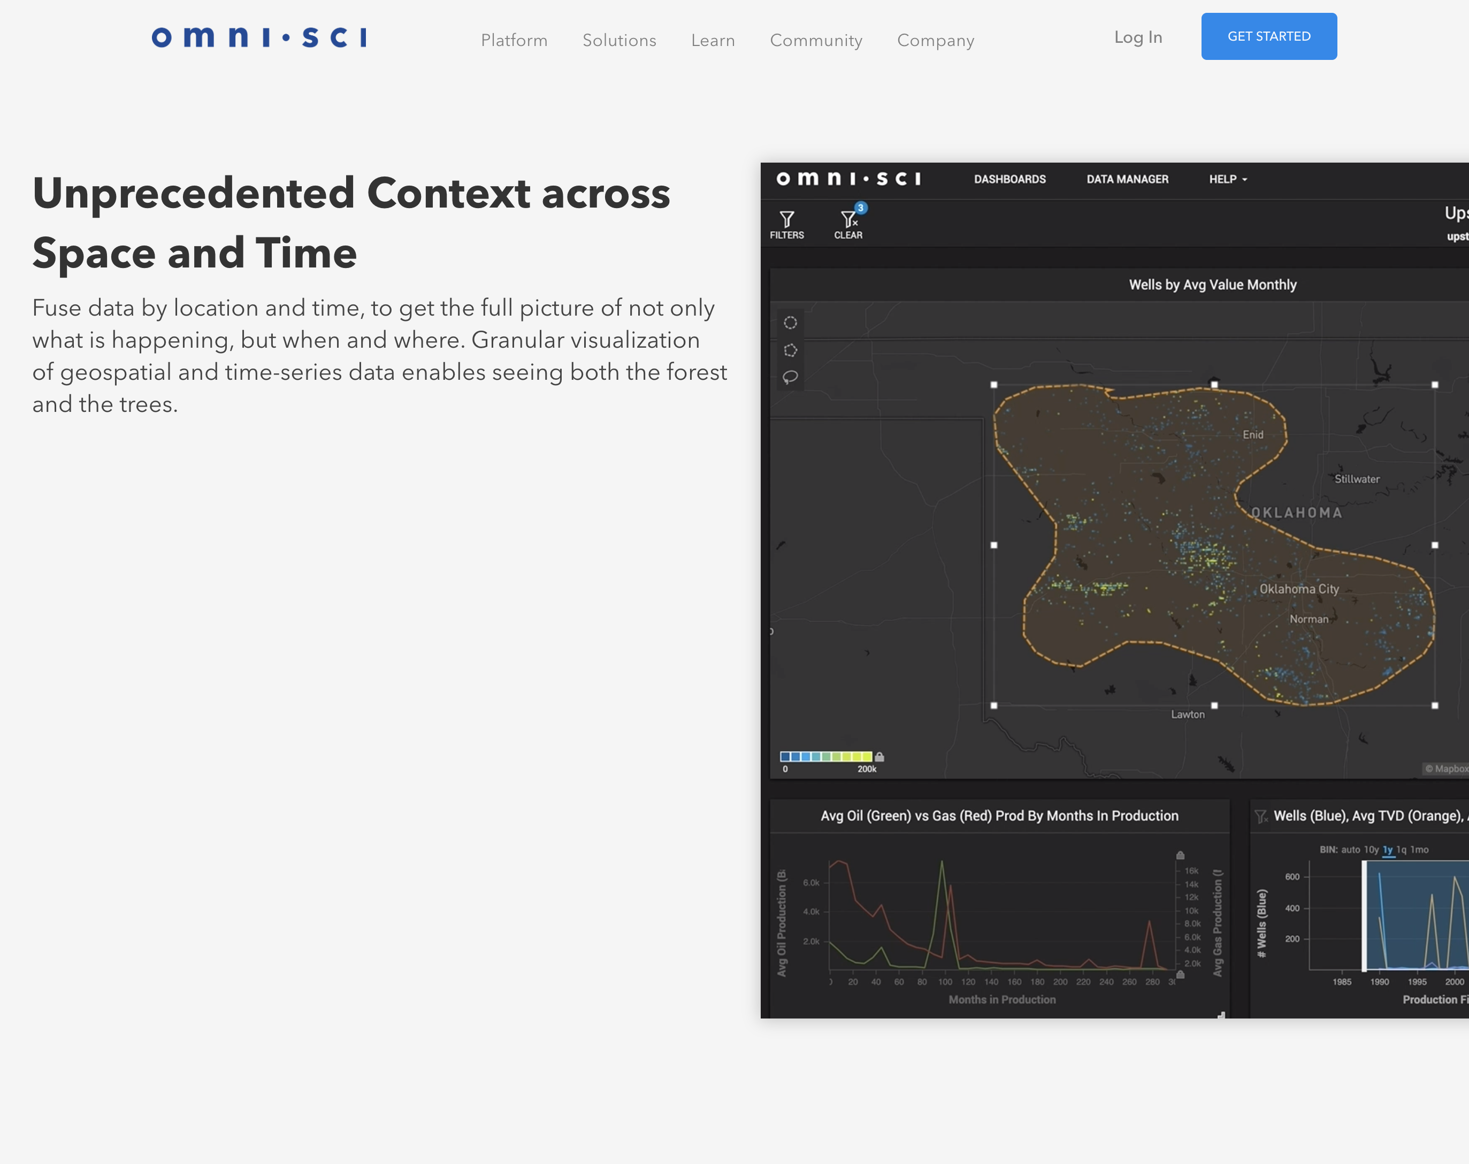The image size is (1469, 1164).
Task: Click the Wells chart filter-clear icon
Action: click(1260, 816)
